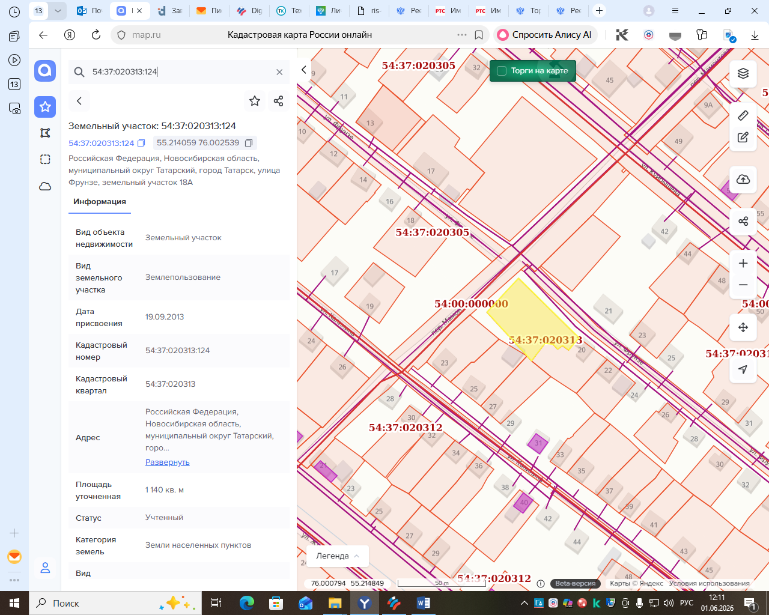Select the Информация tab
Image resolution: width=769 pixels, height=615 pixels.
pos(100,202)
